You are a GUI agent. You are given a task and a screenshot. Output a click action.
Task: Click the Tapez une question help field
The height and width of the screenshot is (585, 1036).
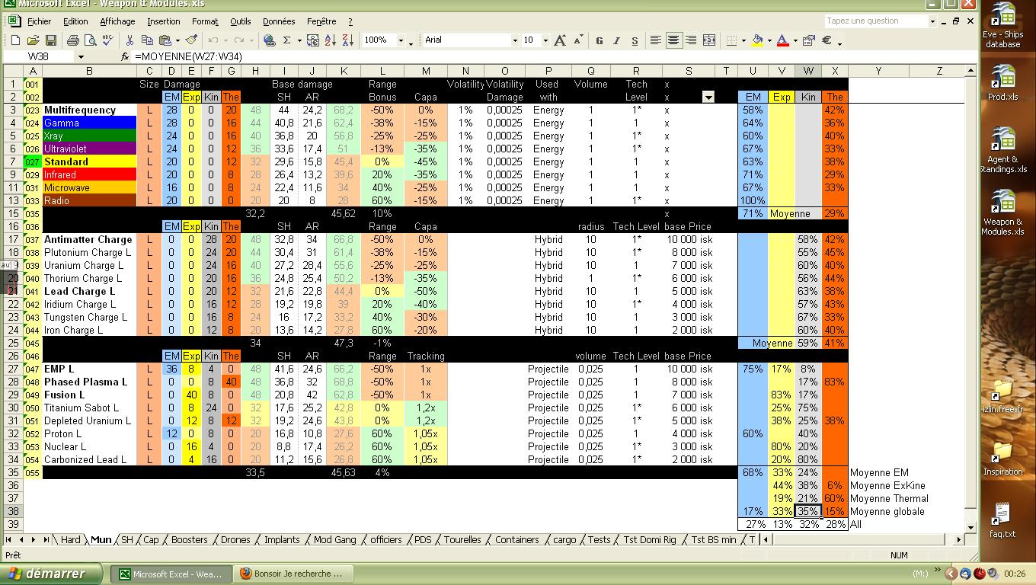880,21
